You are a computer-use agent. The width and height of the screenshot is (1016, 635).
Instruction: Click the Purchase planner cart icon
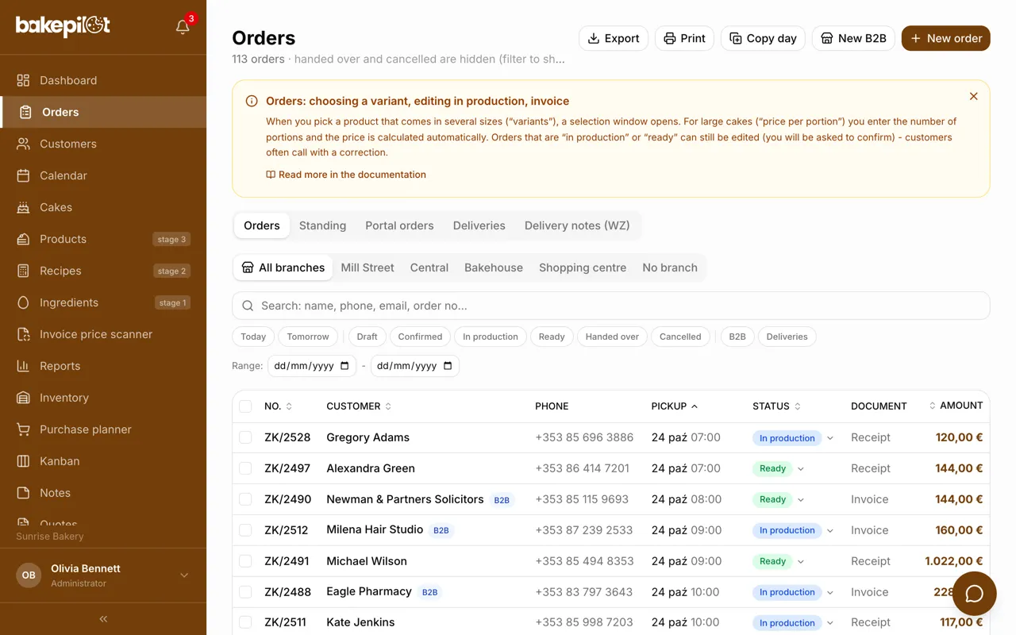24,429
